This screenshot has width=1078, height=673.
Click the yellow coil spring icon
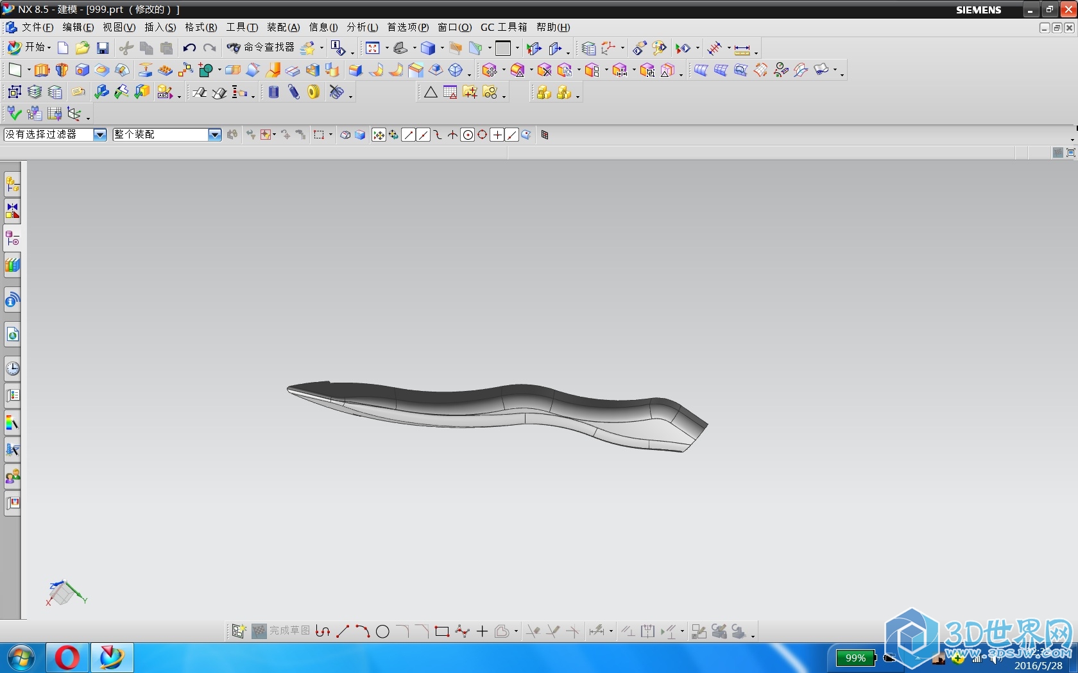click(x=313, y=92)
